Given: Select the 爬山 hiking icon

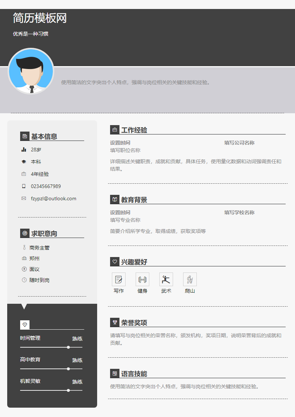Looking at the screenshot, I should 190,279.
